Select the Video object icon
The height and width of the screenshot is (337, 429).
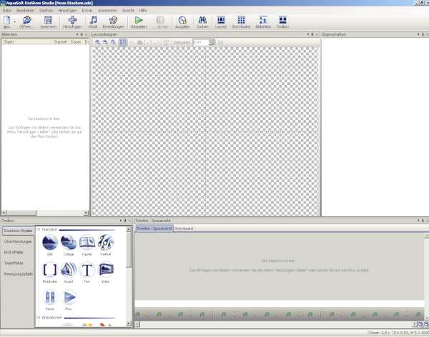[106, 271]
